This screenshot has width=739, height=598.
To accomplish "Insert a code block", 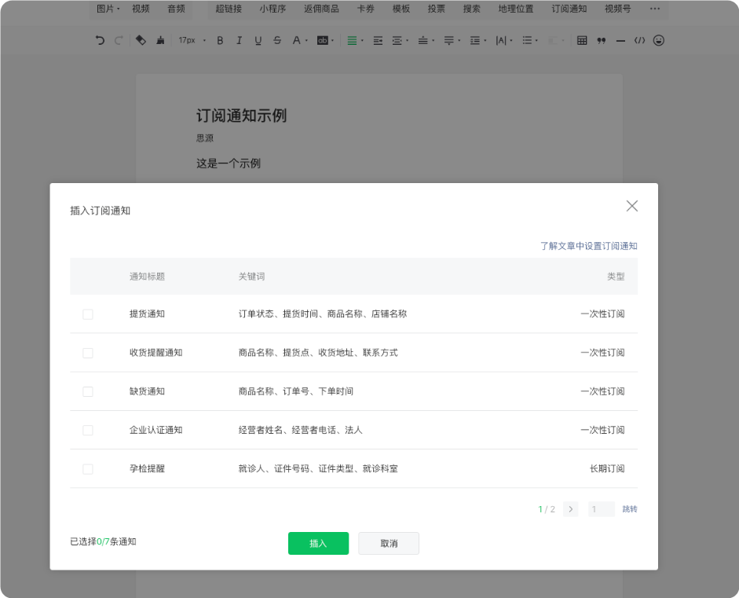I will point(639,40).
